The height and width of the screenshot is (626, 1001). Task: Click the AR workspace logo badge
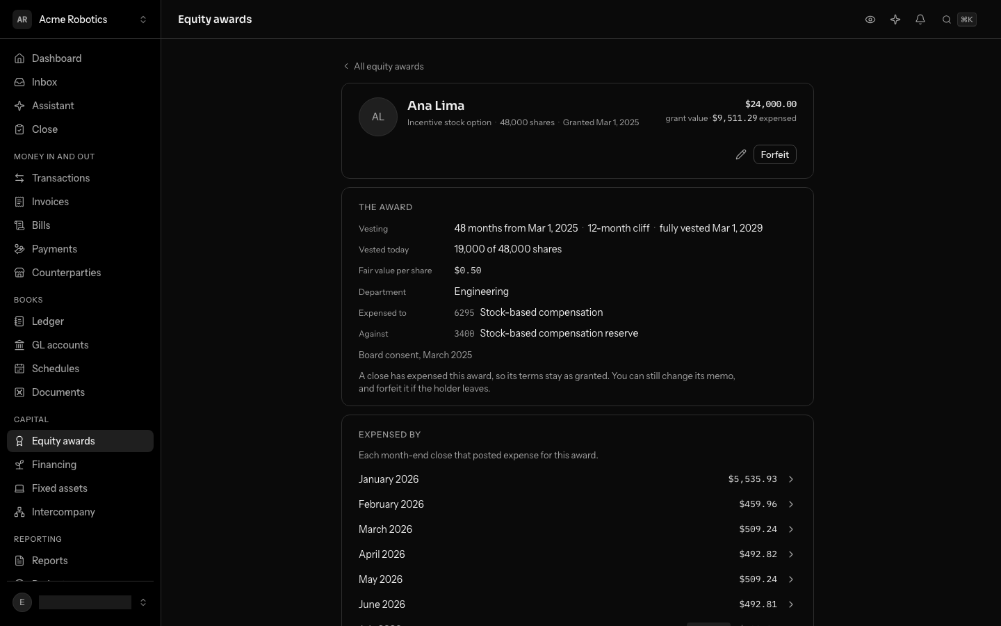(x=22, y=19)
